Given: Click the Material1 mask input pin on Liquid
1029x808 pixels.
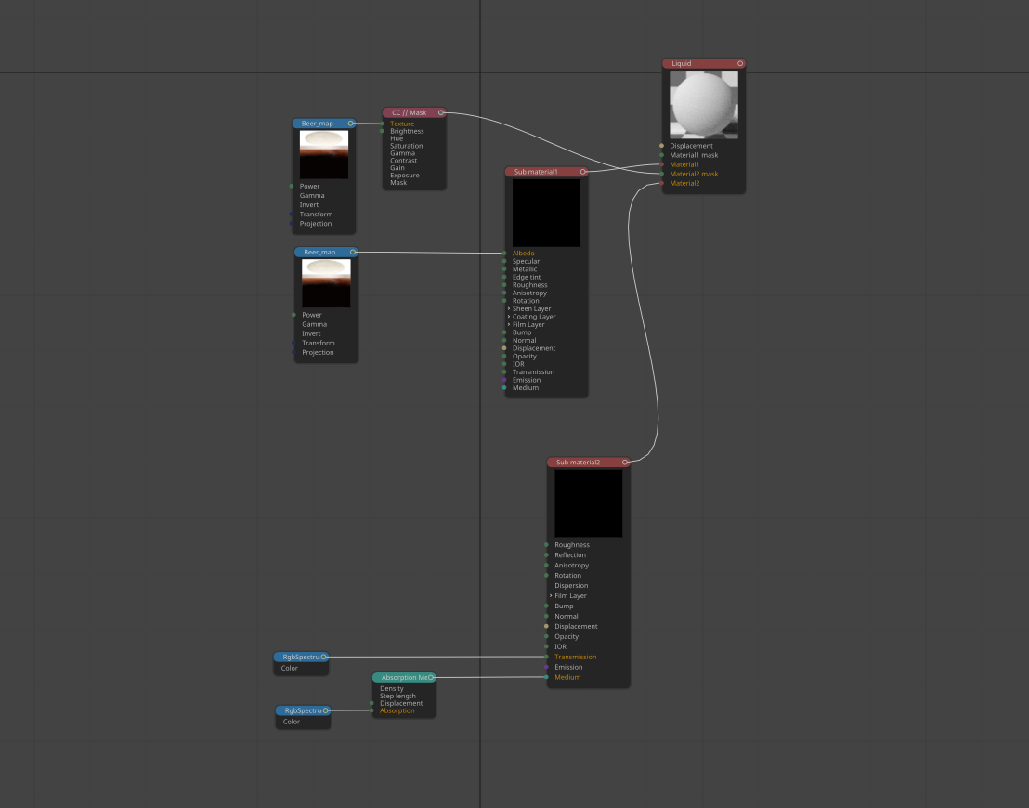Looking at the screenshot, I should click(661, 155).
